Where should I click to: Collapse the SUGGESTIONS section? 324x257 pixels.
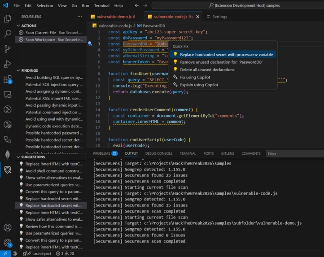51,157
